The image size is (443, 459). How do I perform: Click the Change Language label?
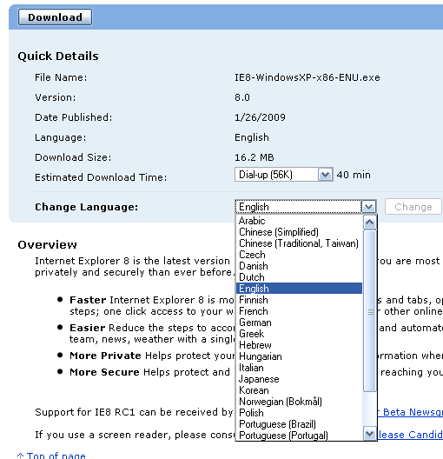(87, 207)
